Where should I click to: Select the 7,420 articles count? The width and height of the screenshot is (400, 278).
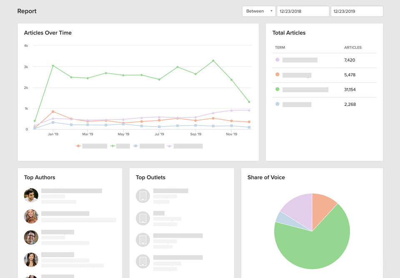pyautogui.click(x=350, y=60)
